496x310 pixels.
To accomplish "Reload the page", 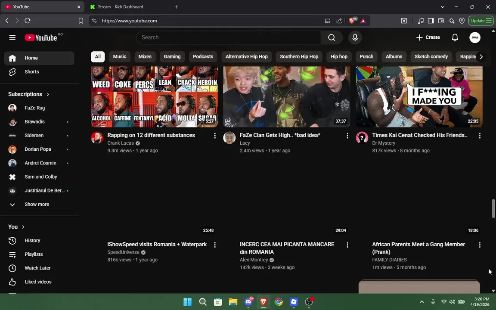I will pos(28,21).
